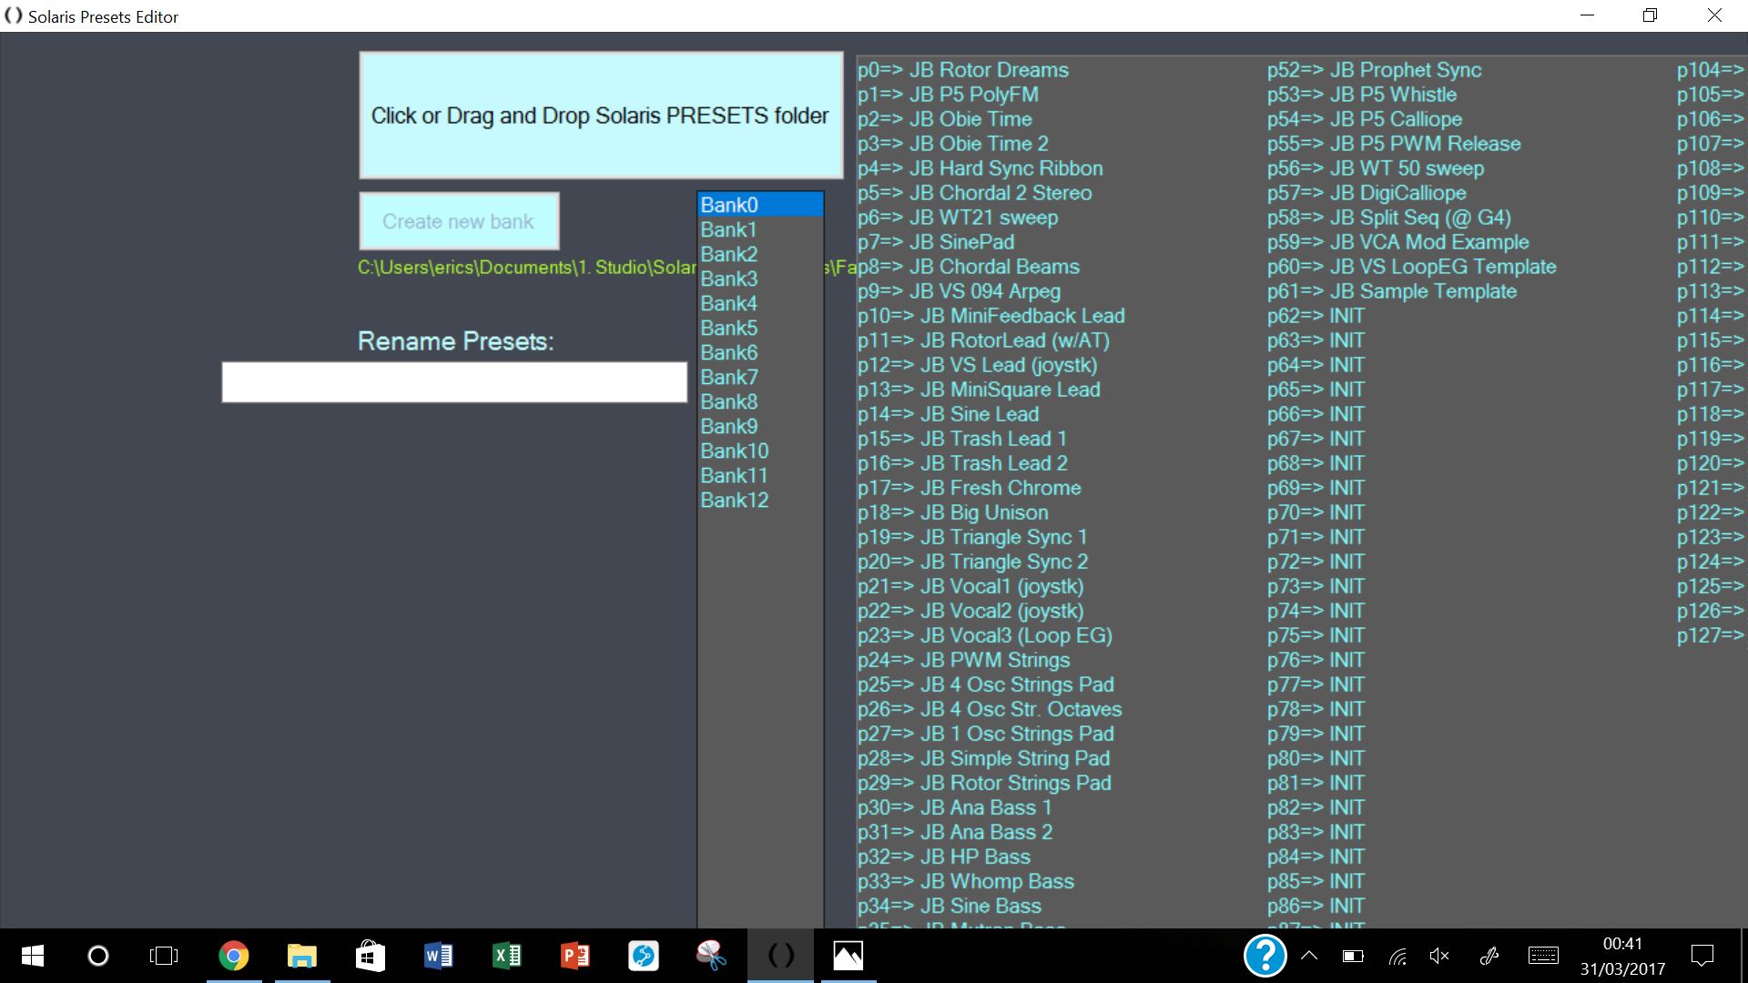1748x983 pixels.
Task: Select preset p57 JB DigiCalliope
Action: (x=1367, y=193)
